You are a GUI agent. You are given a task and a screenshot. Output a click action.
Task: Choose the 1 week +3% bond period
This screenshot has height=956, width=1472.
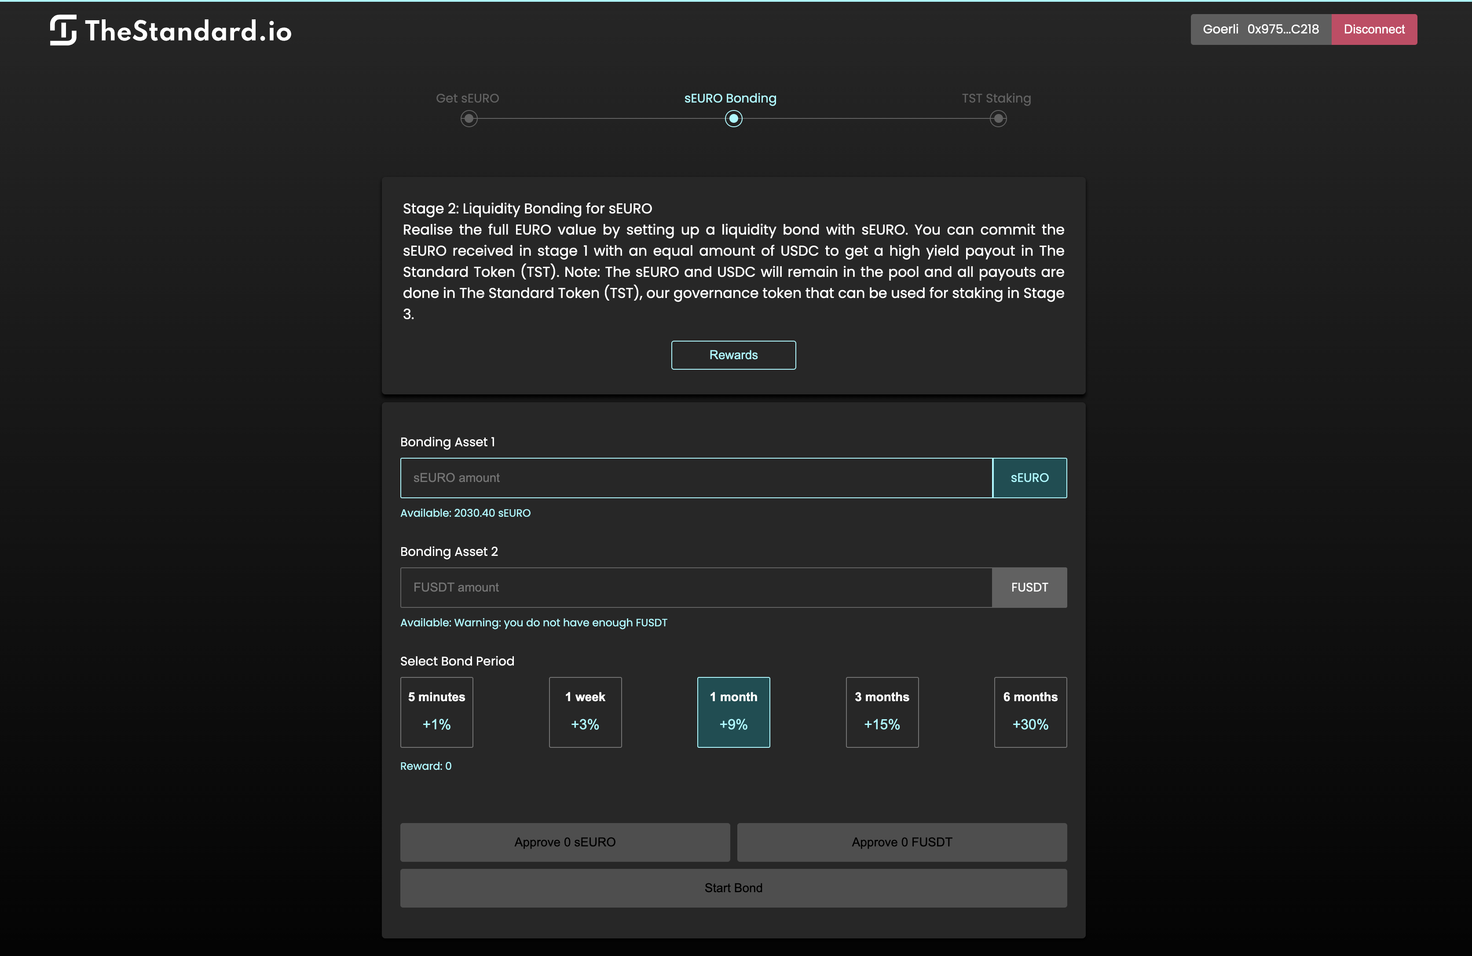585,712
